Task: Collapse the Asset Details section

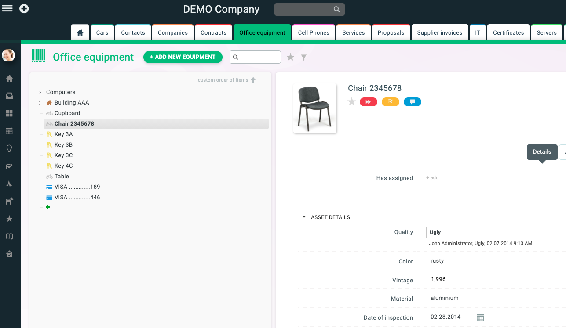Action: pyautogui.click(x=304, y=217)
